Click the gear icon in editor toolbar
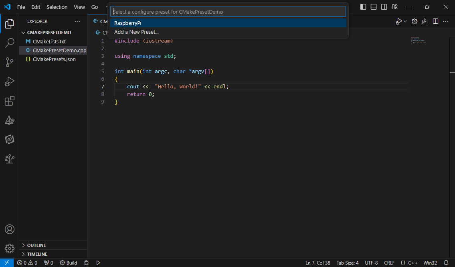This screenshot has width=455, height=267. point(415,21)
